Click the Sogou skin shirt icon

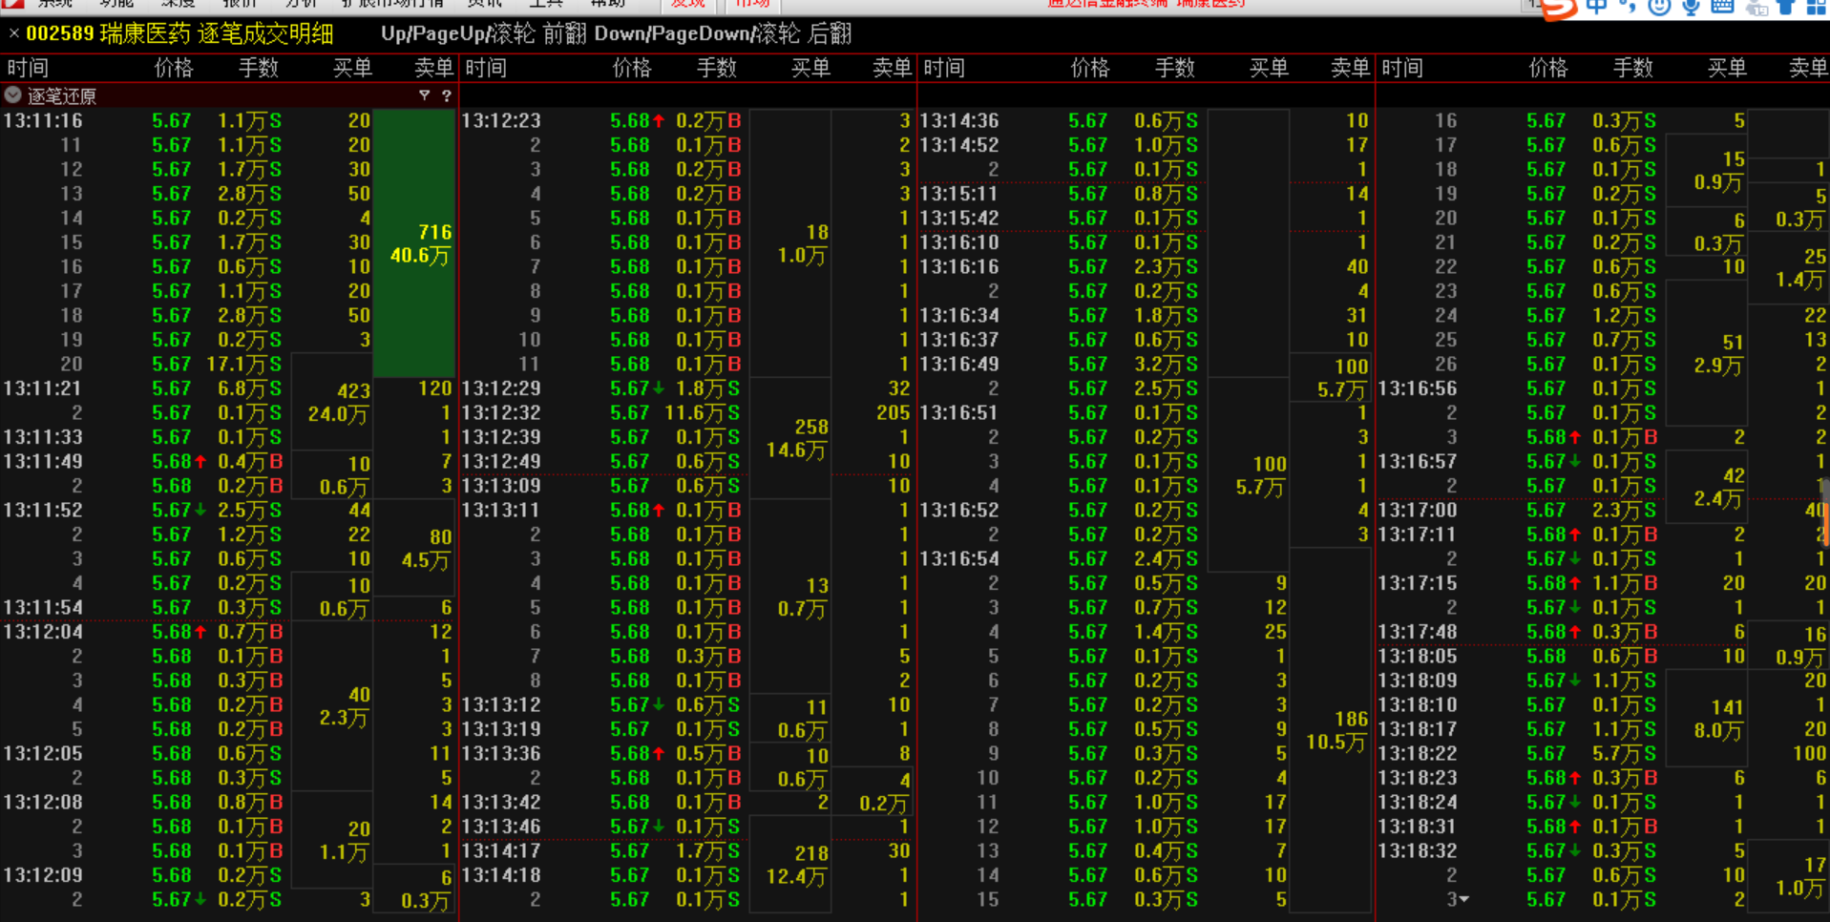click(1785, 8)
